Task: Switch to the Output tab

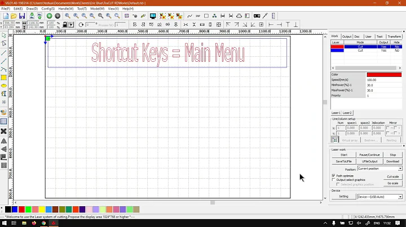Action: pos(347,37)
